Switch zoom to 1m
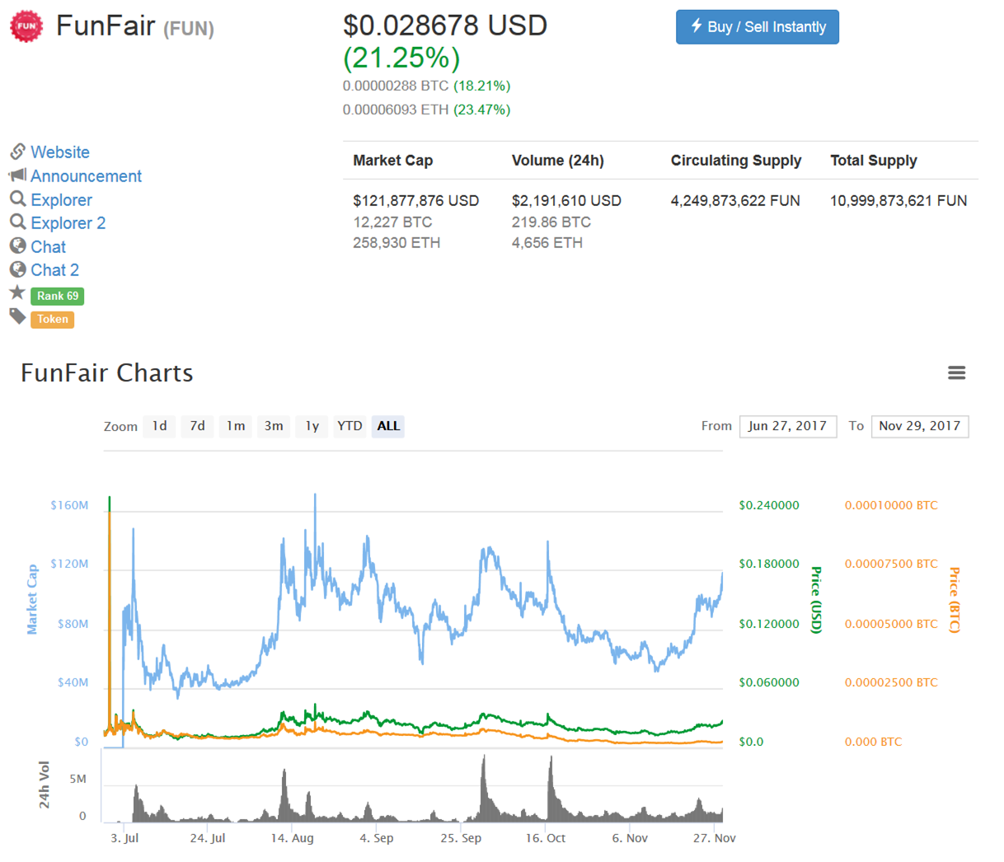Screen dimensions: 1004x862 [236, 426]
